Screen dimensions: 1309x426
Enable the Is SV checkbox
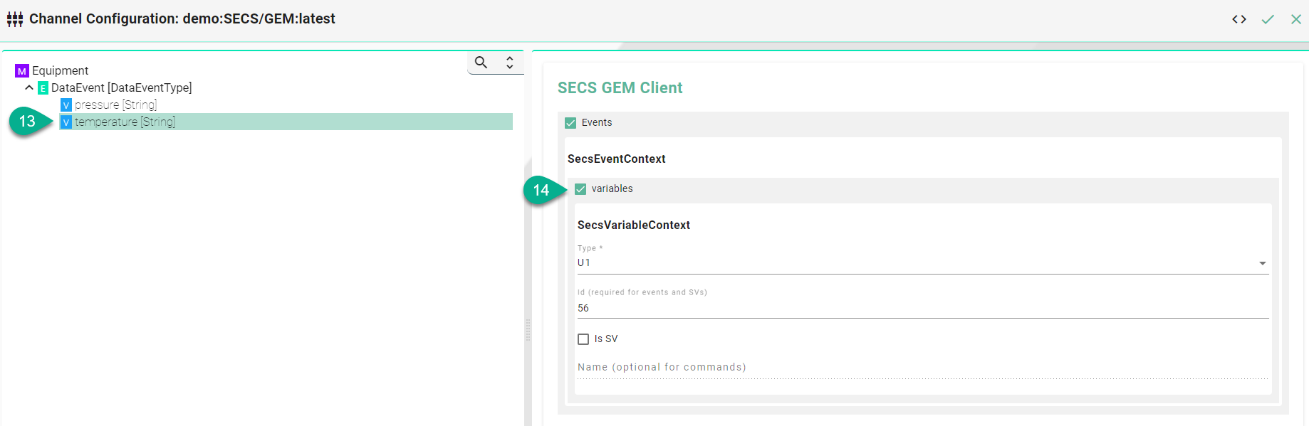pyautogui.click(x=583, y=339)
